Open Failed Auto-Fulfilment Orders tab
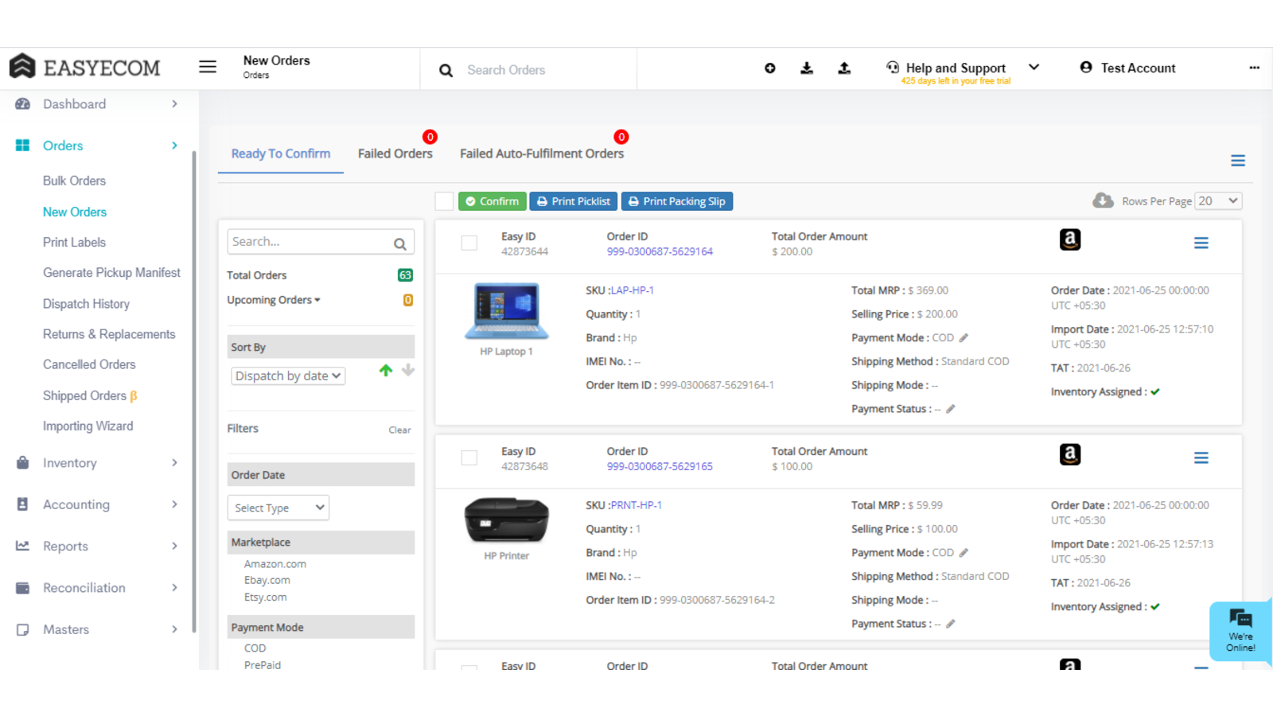Screen dimensions: 1273x716 coord(541,154)
